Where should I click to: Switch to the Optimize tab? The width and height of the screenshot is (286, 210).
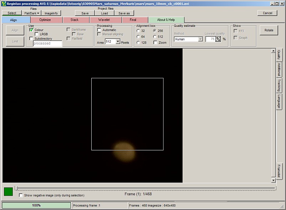[x=45, y=20]
